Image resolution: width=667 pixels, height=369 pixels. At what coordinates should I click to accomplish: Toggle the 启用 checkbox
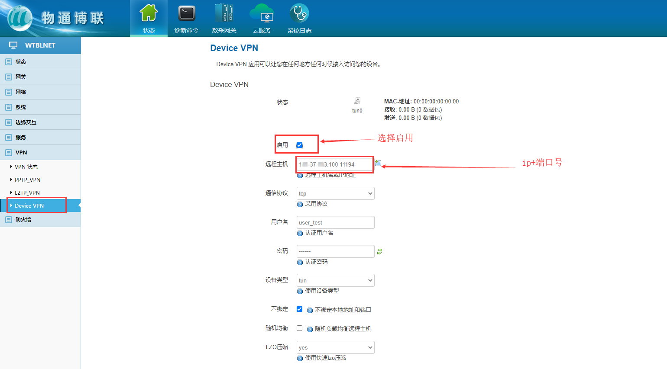click(x=299, y=145)
